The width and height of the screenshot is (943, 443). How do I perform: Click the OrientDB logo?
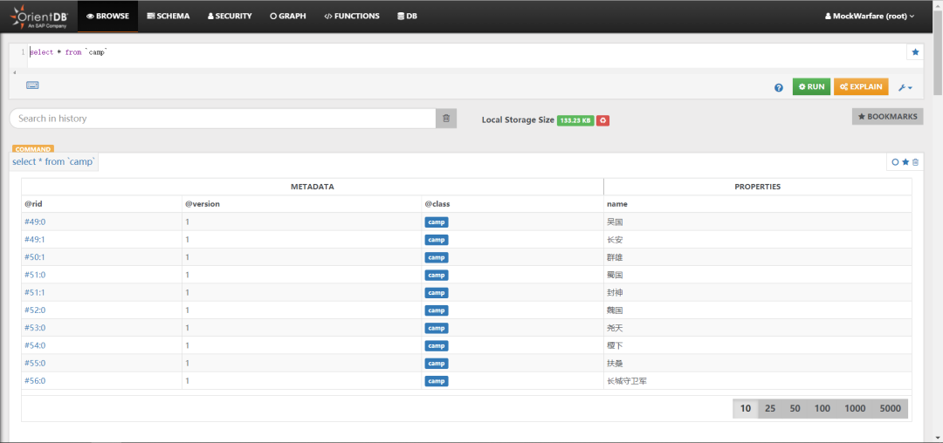click(41, 17)
